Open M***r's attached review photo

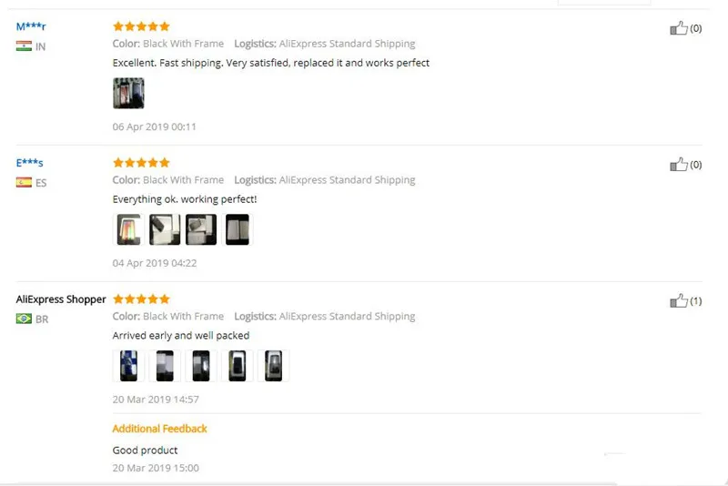(x=128, y=94)
